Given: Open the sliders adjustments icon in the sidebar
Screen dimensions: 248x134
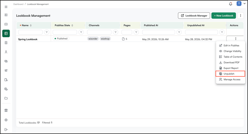Looking at the screenshot, I should point(6,71).
